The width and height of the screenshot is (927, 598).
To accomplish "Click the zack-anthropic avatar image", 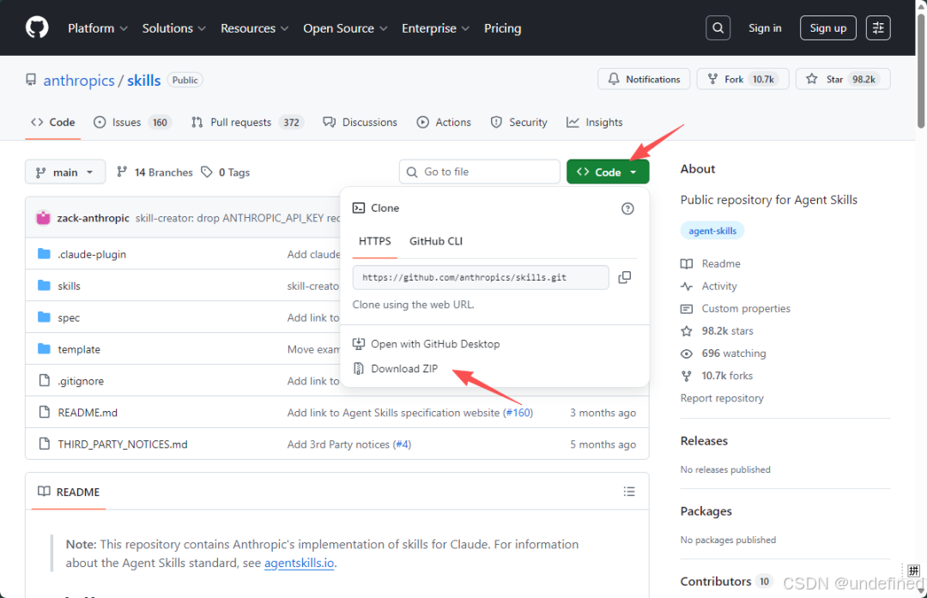I will (x=43, y=217).
